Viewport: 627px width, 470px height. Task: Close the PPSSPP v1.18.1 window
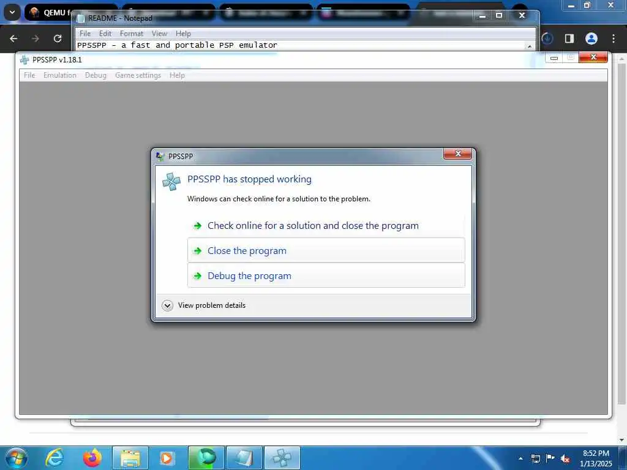[593, 57]
